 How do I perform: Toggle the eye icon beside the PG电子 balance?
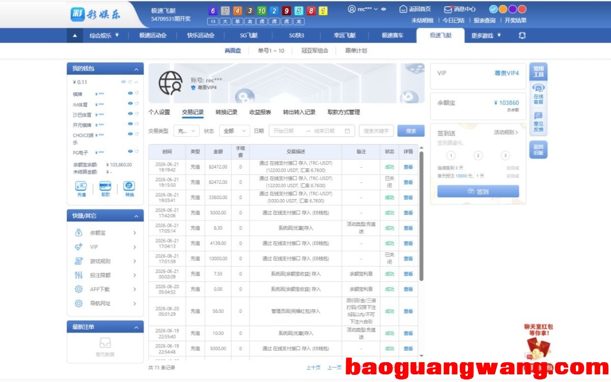coord(130,151)
